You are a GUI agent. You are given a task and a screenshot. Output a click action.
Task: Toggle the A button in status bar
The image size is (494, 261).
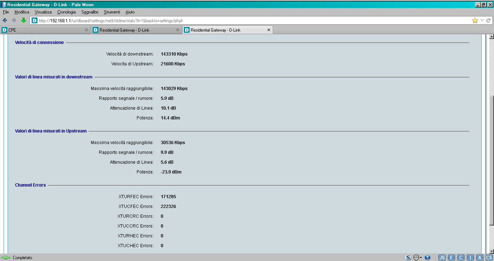(x=480, y=258)
